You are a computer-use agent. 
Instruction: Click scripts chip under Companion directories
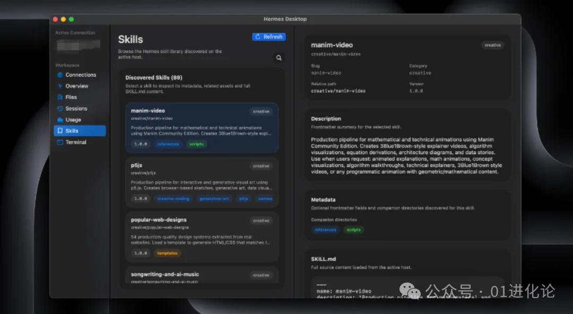353,230
